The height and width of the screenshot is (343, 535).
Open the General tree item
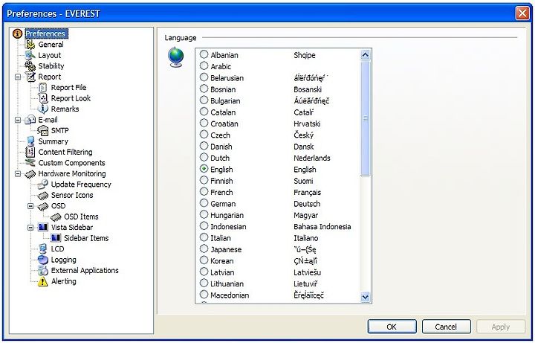(x=51, y=45)
